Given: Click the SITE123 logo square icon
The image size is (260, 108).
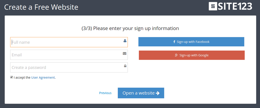Looking at the screenshot, I should click(213, 6).
